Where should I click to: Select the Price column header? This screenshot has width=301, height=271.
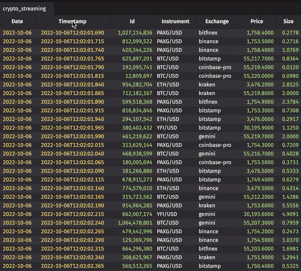click(256, 21)
